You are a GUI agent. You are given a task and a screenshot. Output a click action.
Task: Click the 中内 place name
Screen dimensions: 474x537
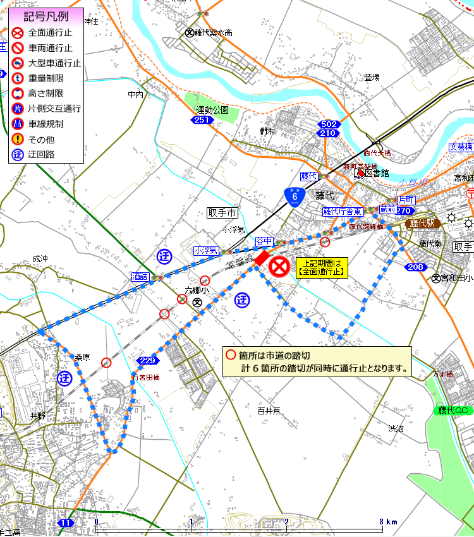[135, 94]
